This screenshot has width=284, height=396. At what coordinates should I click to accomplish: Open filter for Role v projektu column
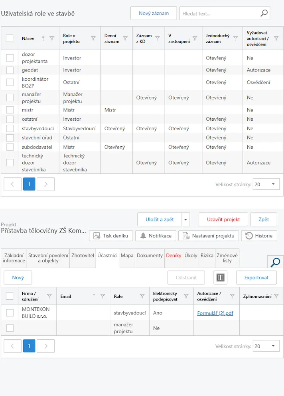point(93,38)
